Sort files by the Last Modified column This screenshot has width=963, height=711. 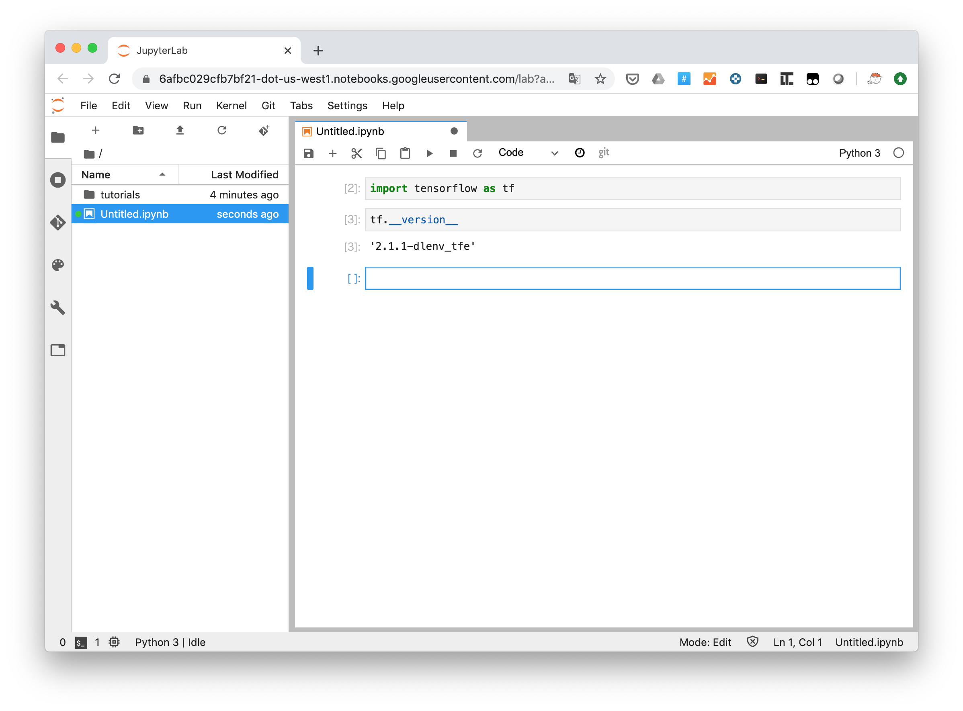click(244, 174)
